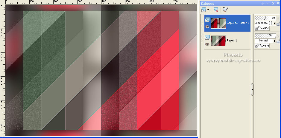Click Aucune link set button for Copie de Raster 1
This screenshot has height=138, width=281.
tap(262, 28)
